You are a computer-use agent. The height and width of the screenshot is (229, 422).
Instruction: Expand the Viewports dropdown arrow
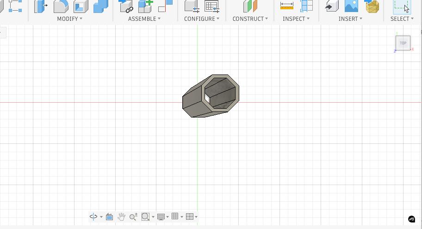coord(196,217)
